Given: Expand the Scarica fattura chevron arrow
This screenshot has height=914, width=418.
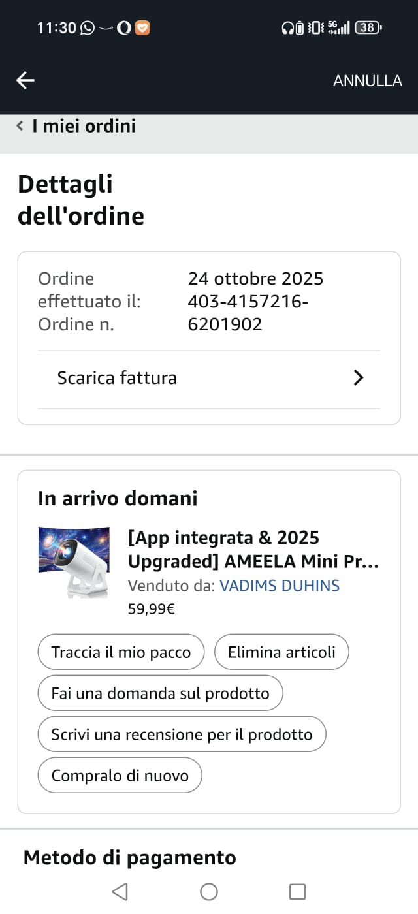Looking at the screenshot, I should click(358, 378).
